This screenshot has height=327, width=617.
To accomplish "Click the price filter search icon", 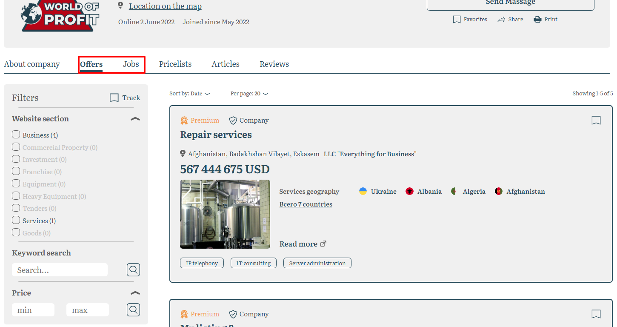I will (133, 310).
